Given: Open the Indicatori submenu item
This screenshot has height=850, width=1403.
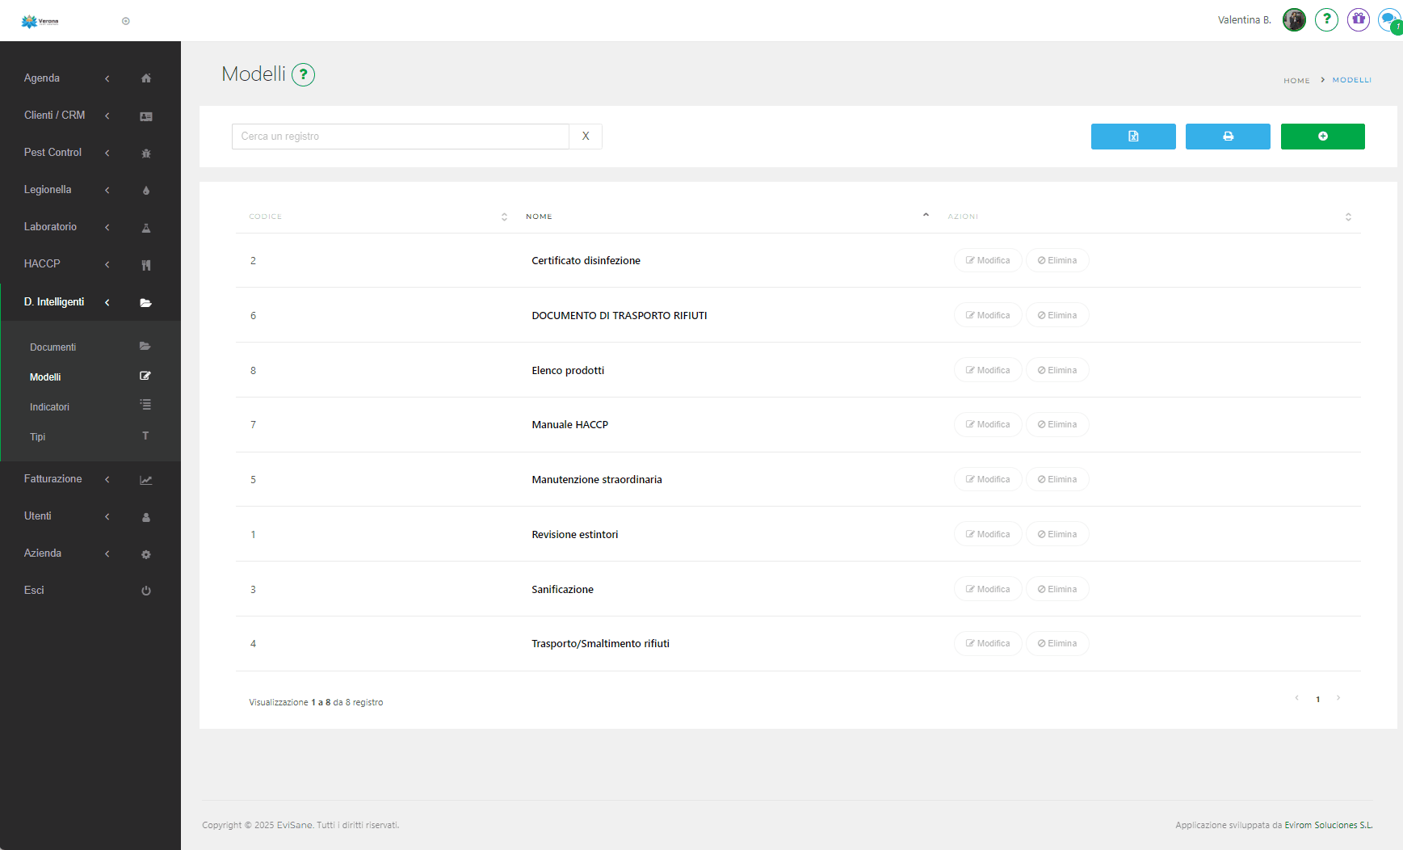Looking at the screenshot, I should [x=50, y=407].
